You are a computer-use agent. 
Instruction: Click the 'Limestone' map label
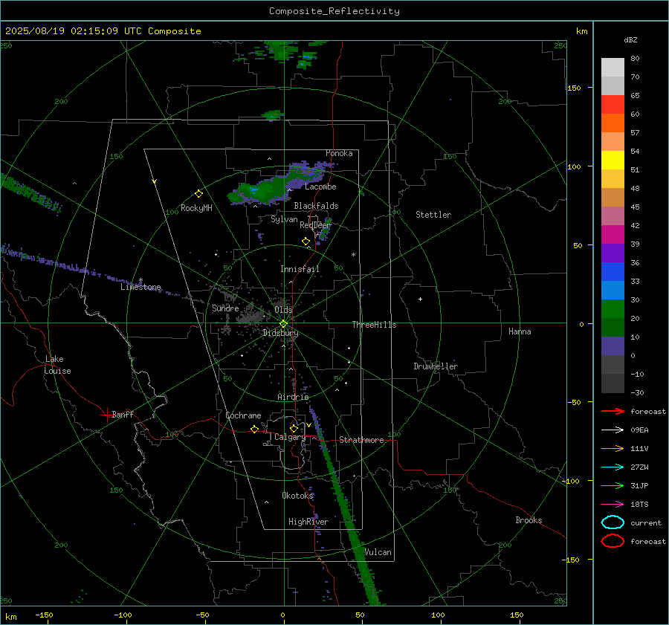click(140, 287)
